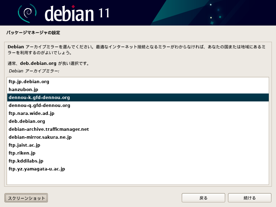
Task: Select the ftp.jaist.ac.jp mirror
Action: tap(138, 145)
